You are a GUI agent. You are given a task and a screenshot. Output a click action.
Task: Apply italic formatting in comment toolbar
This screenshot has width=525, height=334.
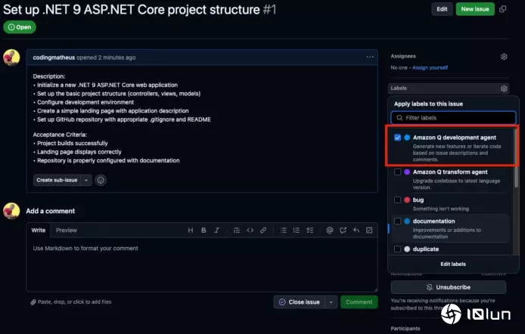(216, 230)
